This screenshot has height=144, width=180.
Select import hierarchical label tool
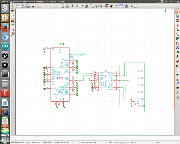point(177,75)
